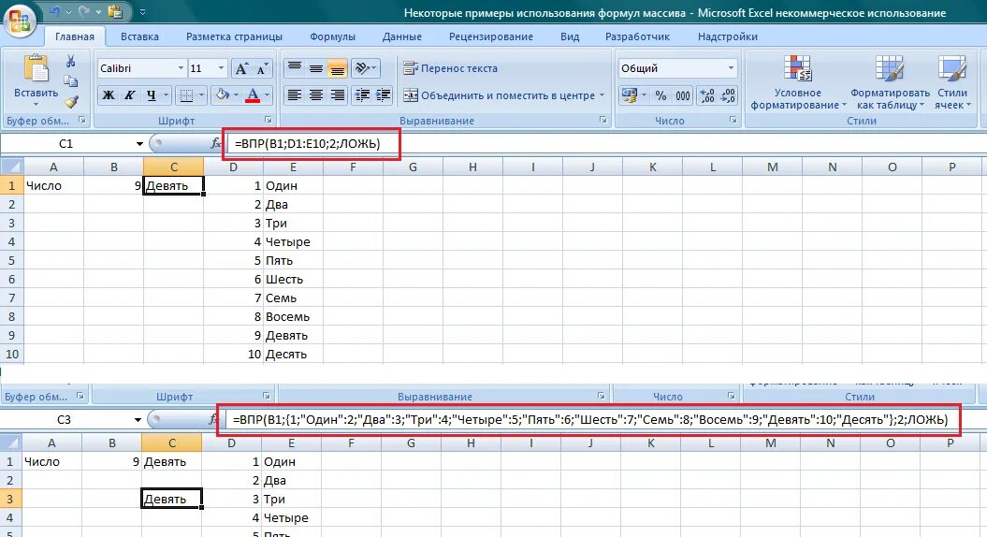This screenshot has width=987, height=537.
Task: Cut selection with the scissors icon
Action: pyautogui.click(x=71, y=61)
